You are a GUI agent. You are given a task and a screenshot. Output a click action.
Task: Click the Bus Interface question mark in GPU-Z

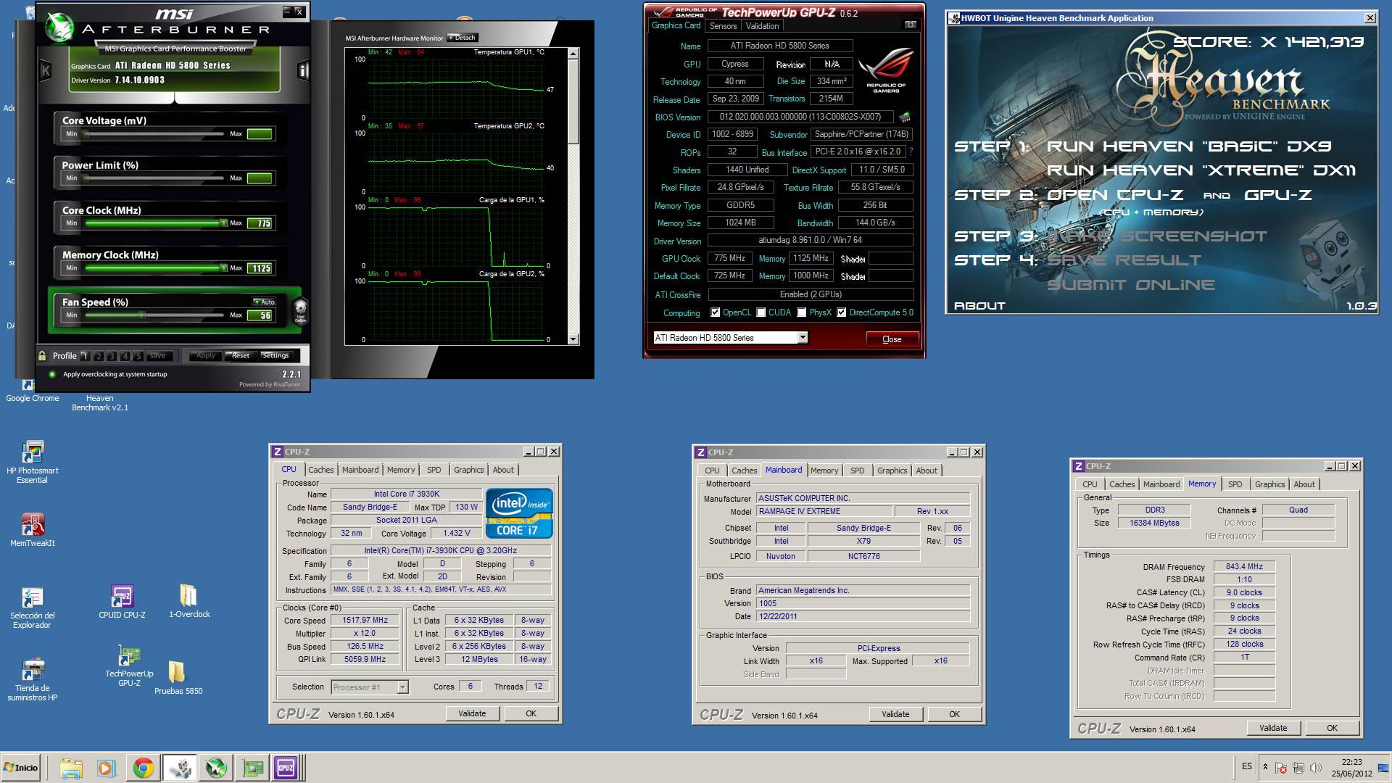click(x=911, y=152)
